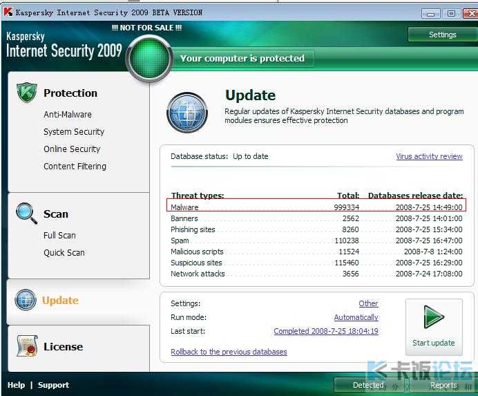Open Online Security under Protection
Image resolution: width=478 pixels, height=396 pixels.
click(72, 149)
